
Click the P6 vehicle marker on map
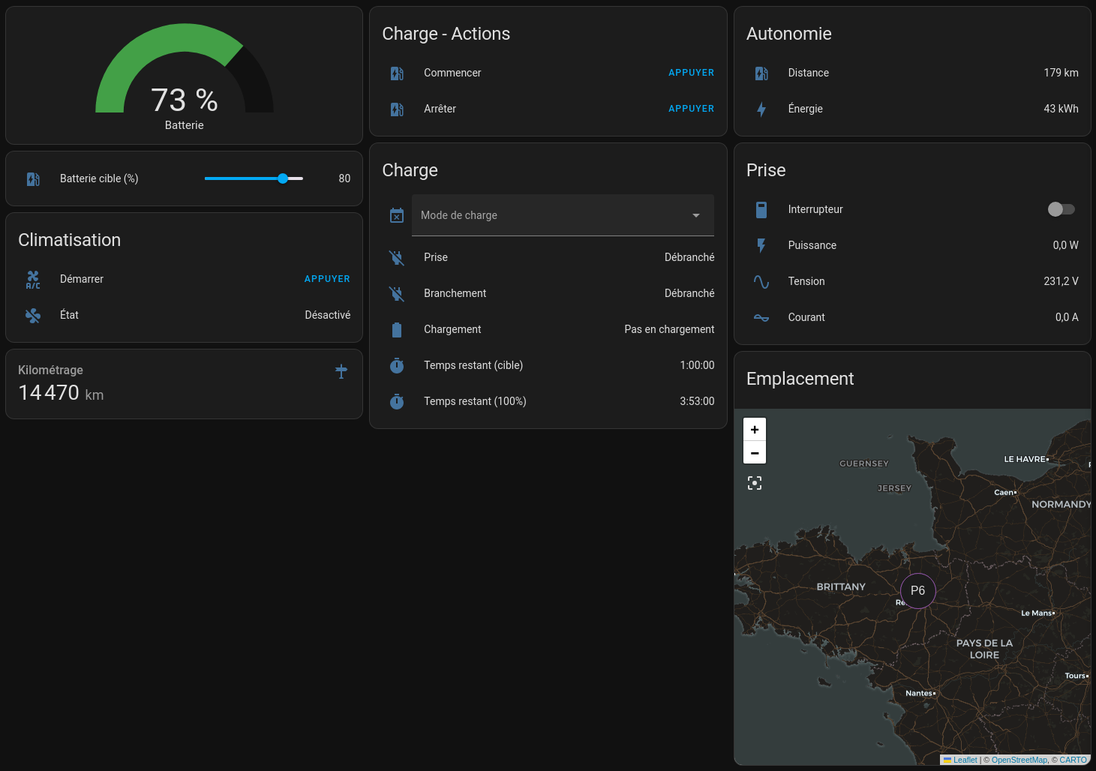click(x=917, y=591)
